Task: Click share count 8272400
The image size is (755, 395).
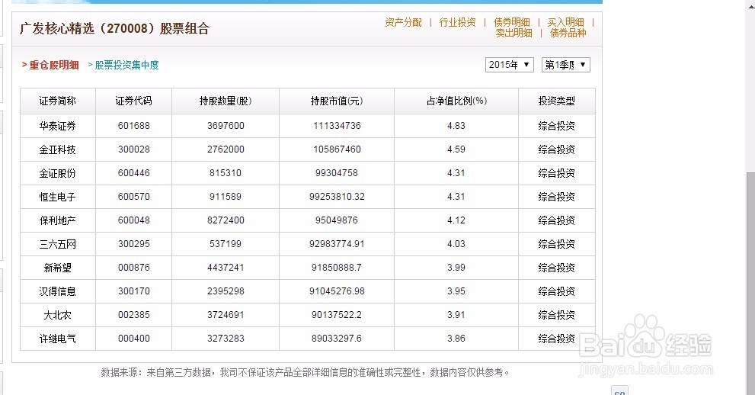Action: 226,220
